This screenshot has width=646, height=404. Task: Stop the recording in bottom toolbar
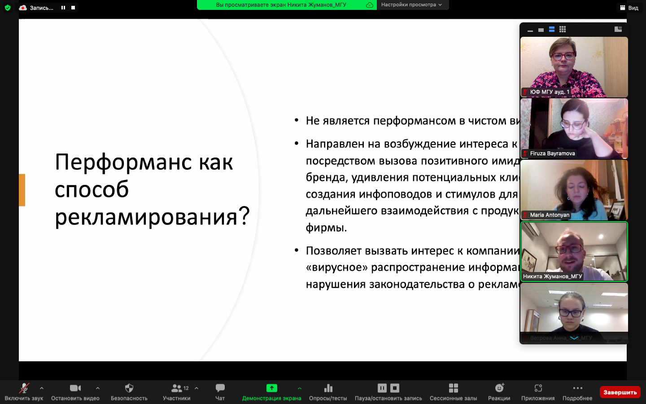point(395,388)
